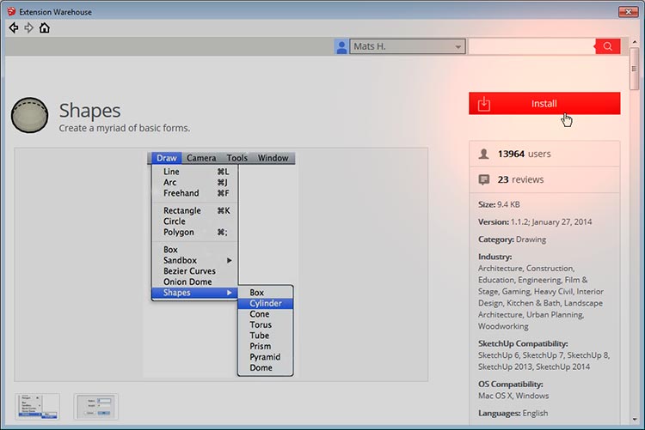Viewport: 645px width, 430px height.
Task: Go forward with the forward arrow
Action: pos(28,28)
